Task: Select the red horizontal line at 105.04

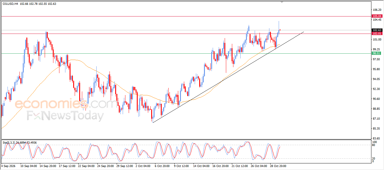Action: coord(186,16)
